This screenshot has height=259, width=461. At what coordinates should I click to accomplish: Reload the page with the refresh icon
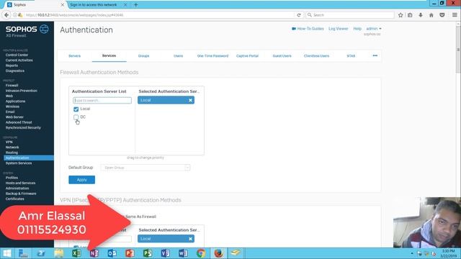tap(299, 15)
